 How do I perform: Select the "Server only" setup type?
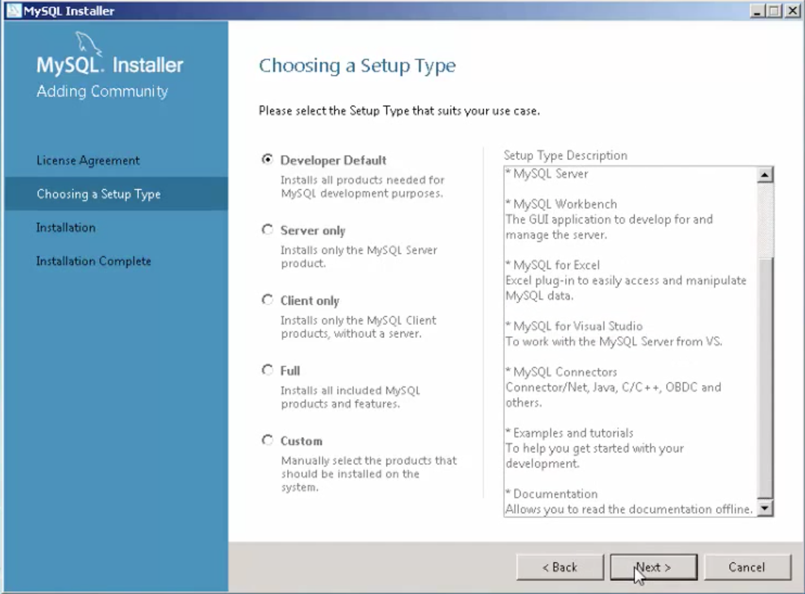click(x=268, y=230)
